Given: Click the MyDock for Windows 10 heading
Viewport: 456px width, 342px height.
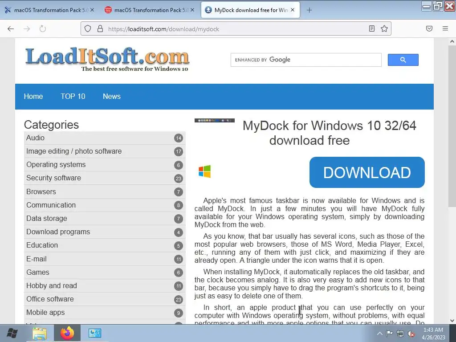Looking at the screenshot, I should [330, 133].
